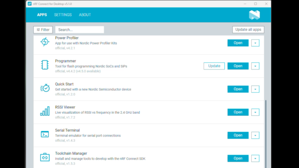Click the Serial Terminal console icon
Image resolution: width=299 pixels, height=168 pixels.
[45, 134]
